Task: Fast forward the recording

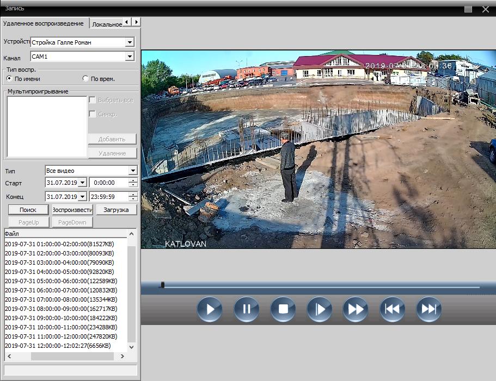Action: tap(356, 309)
